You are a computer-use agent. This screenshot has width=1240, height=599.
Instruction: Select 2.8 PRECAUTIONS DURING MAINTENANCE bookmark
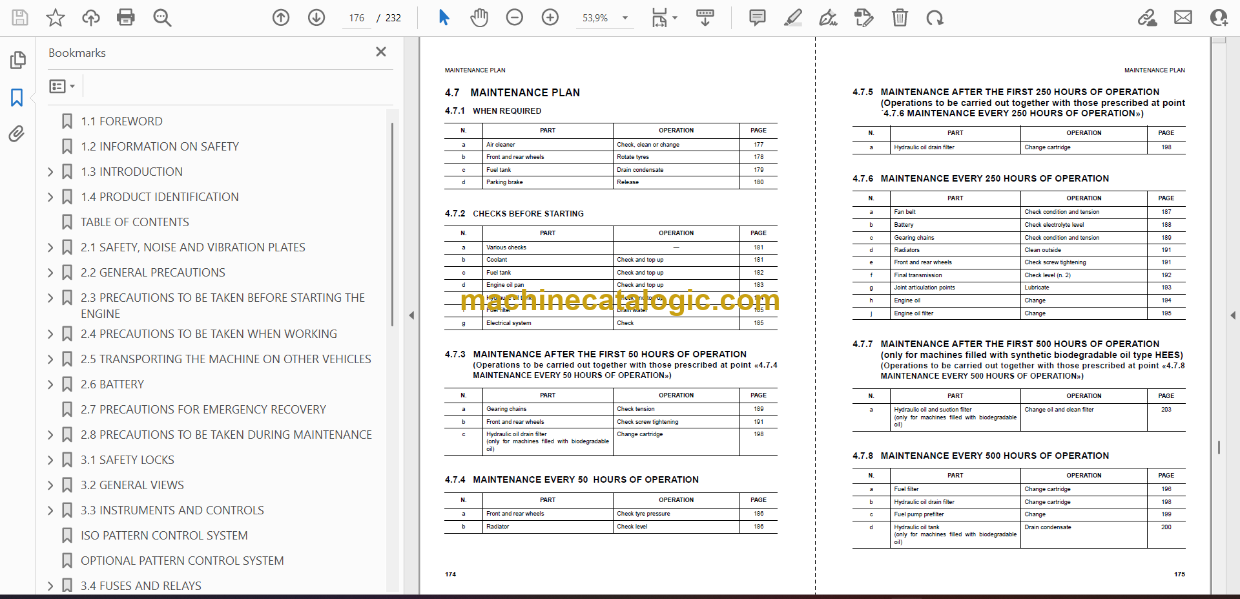(226, 435)
